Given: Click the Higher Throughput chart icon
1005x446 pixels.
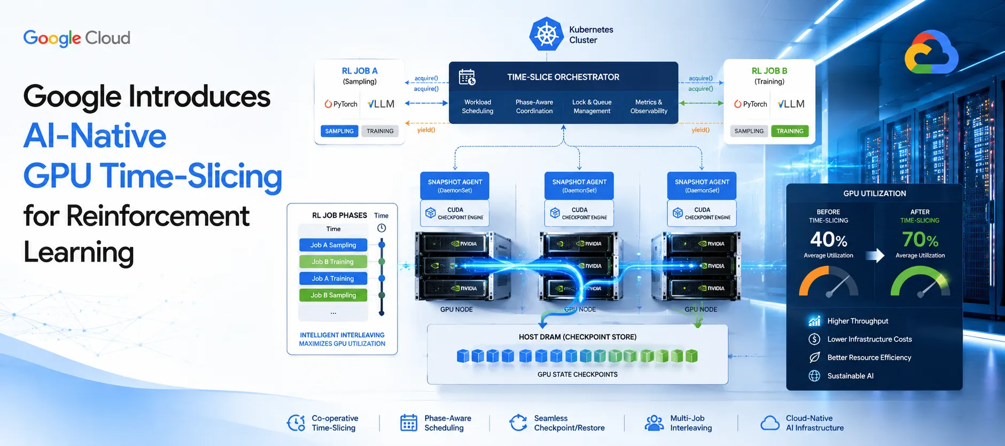Looking at the screenshot, I should [814, 321].
